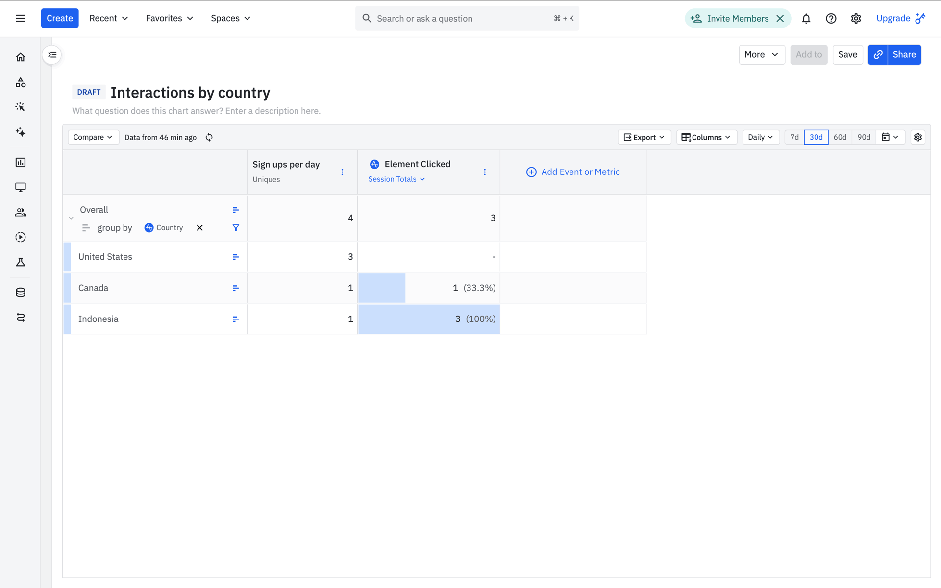Click Add Event or Metric

point(573,172)
